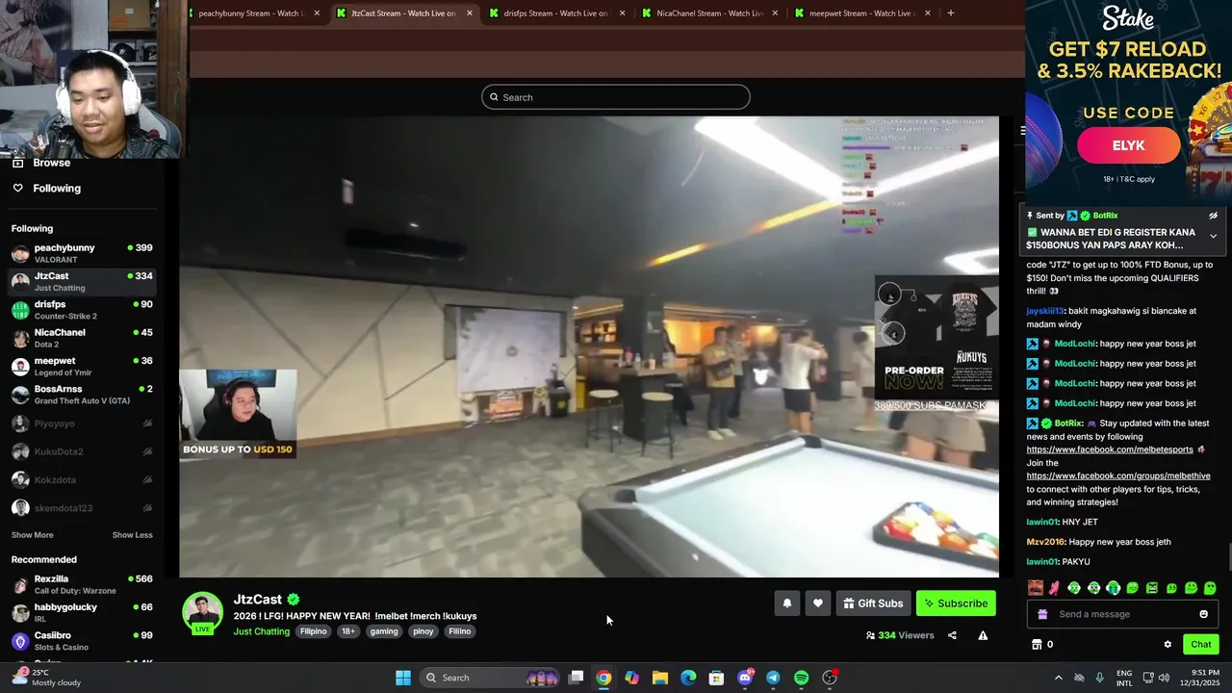This screenshot has width=1232, height=693.
Task: Open BossArnss channel in sidebar
Action: 82,395
